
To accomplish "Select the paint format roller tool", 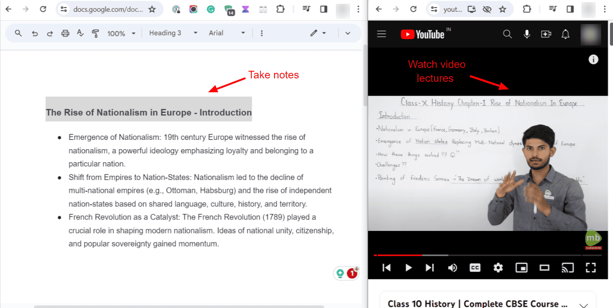I will coord(95,33).
